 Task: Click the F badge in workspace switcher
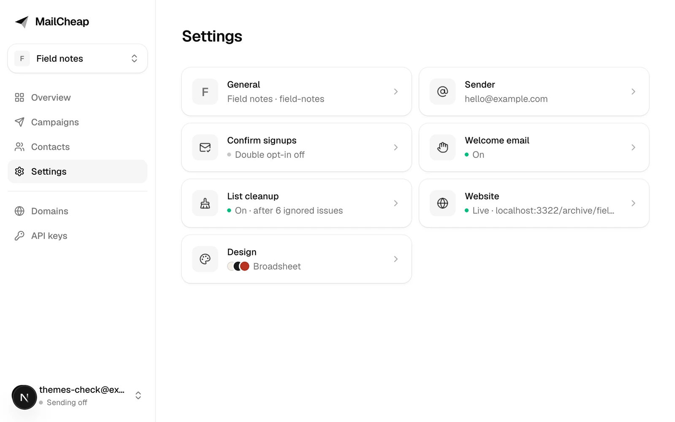coord(22,59)
